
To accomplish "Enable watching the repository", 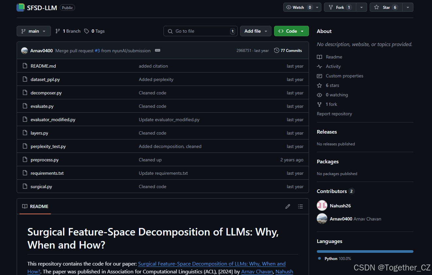I will pos(299,7).
